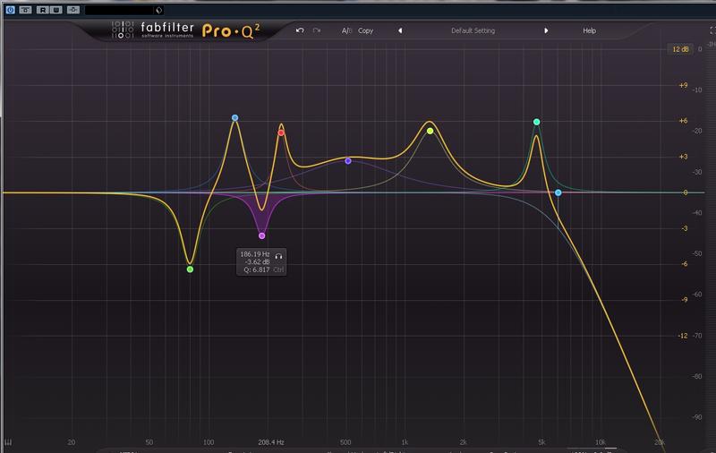The height and width of the screenshot is (453, 716).
Task: Click the Copy button
Action: tap(365, 30)
